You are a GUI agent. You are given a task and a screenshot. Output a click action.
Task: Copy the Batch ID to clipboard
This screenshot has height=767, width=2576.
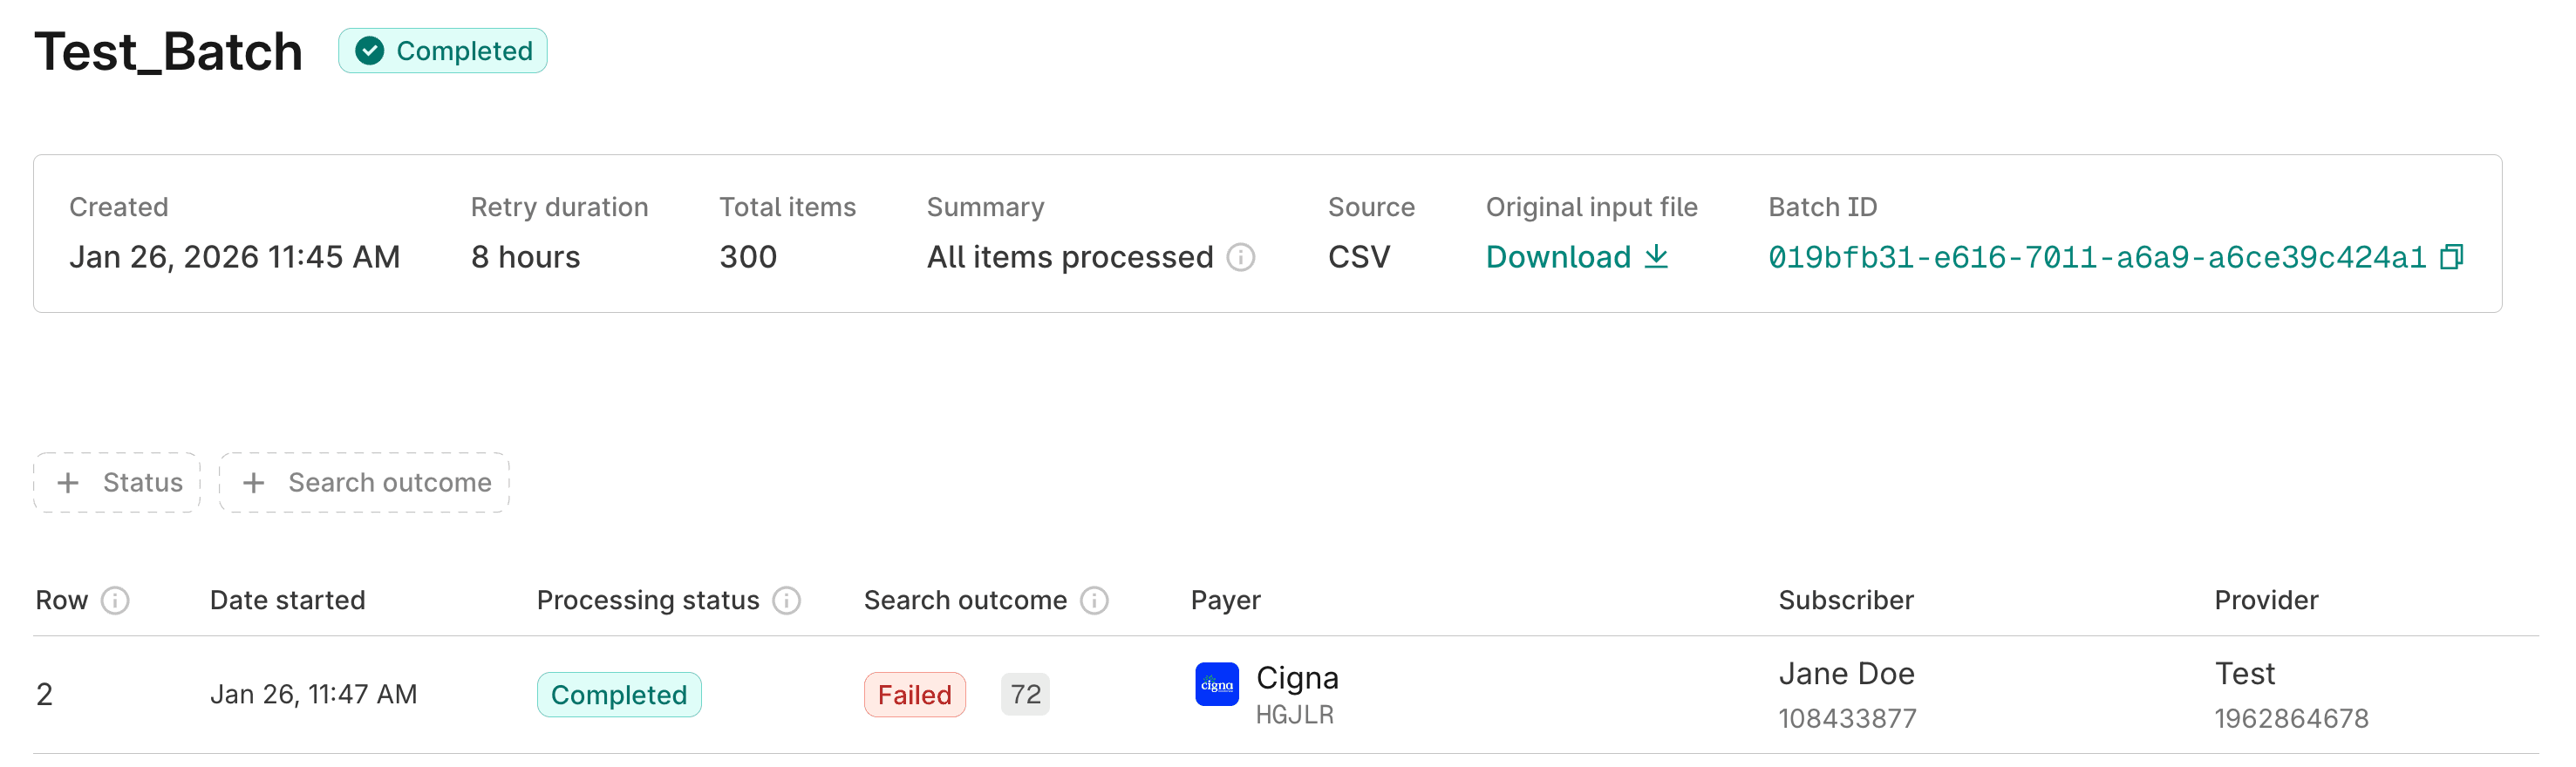coord(2452,258)
